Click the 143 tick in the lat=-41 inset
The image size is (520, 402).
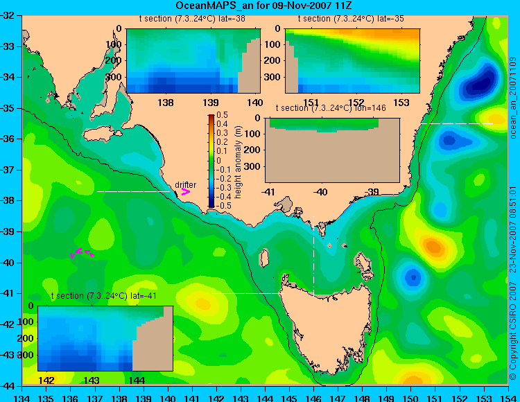pyautogui.click(x=92, y=381)
